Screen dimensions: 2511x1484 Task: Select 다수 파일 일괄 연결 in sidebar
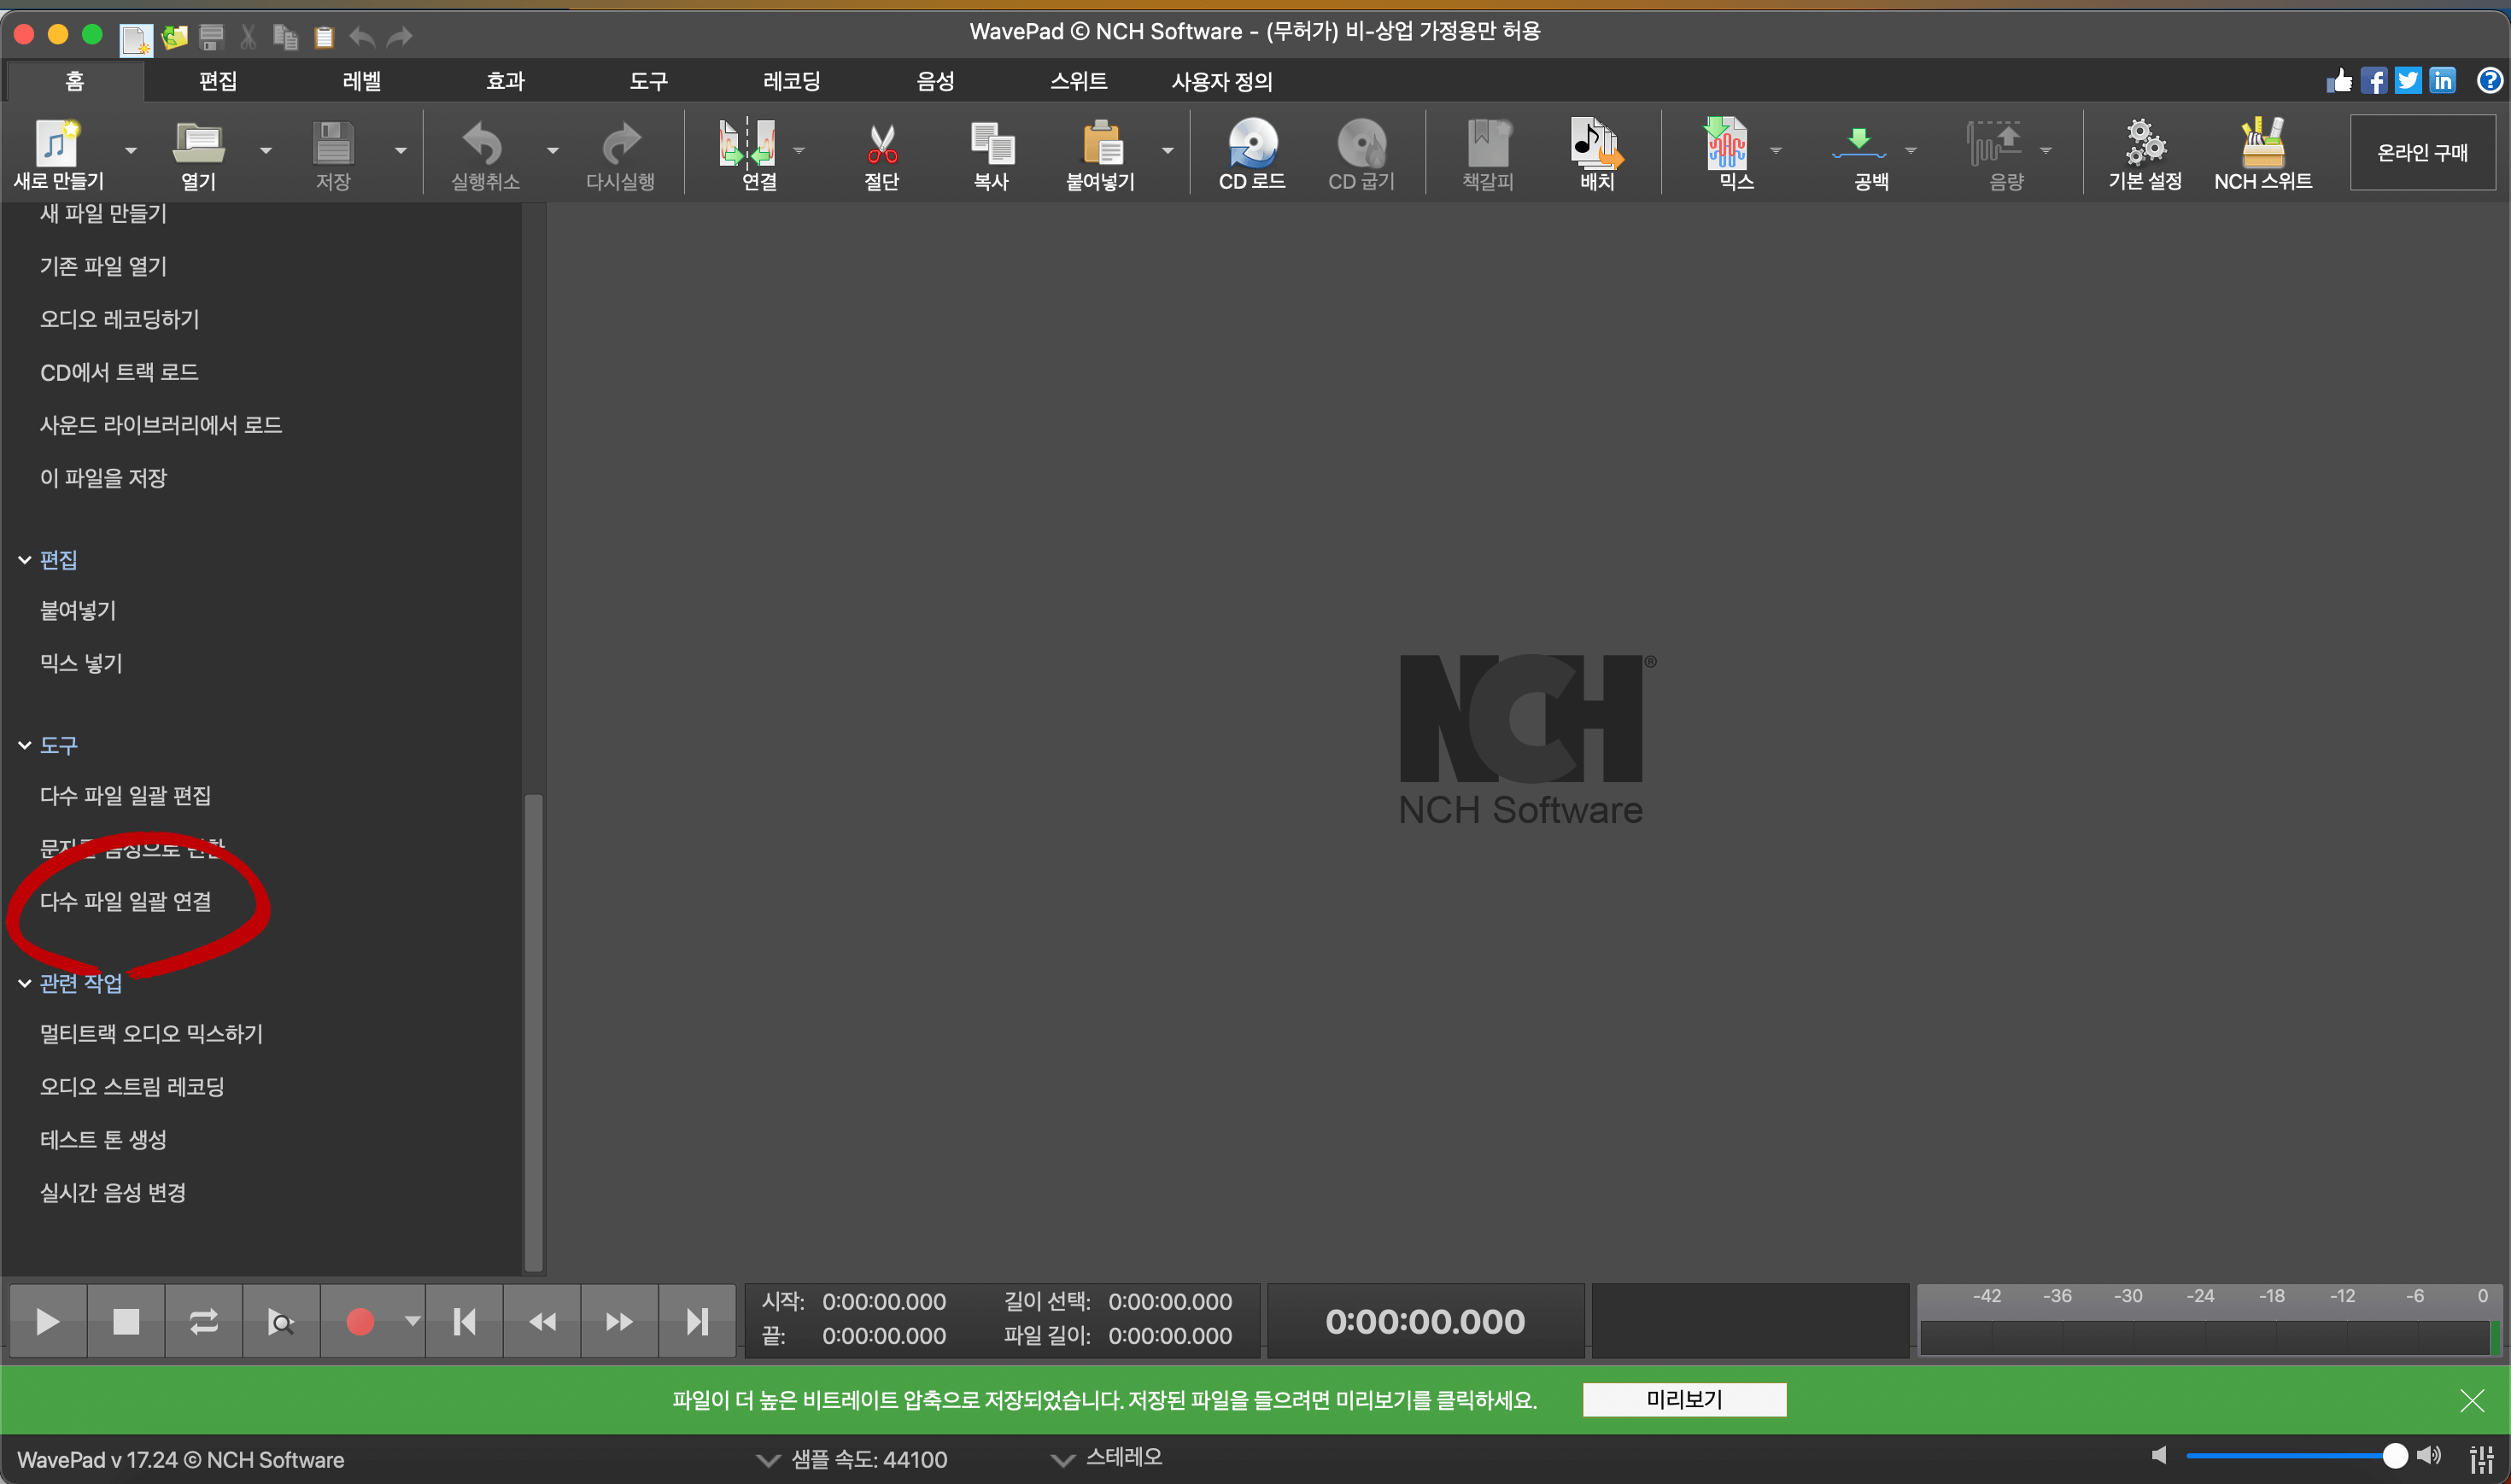[126, 902]
